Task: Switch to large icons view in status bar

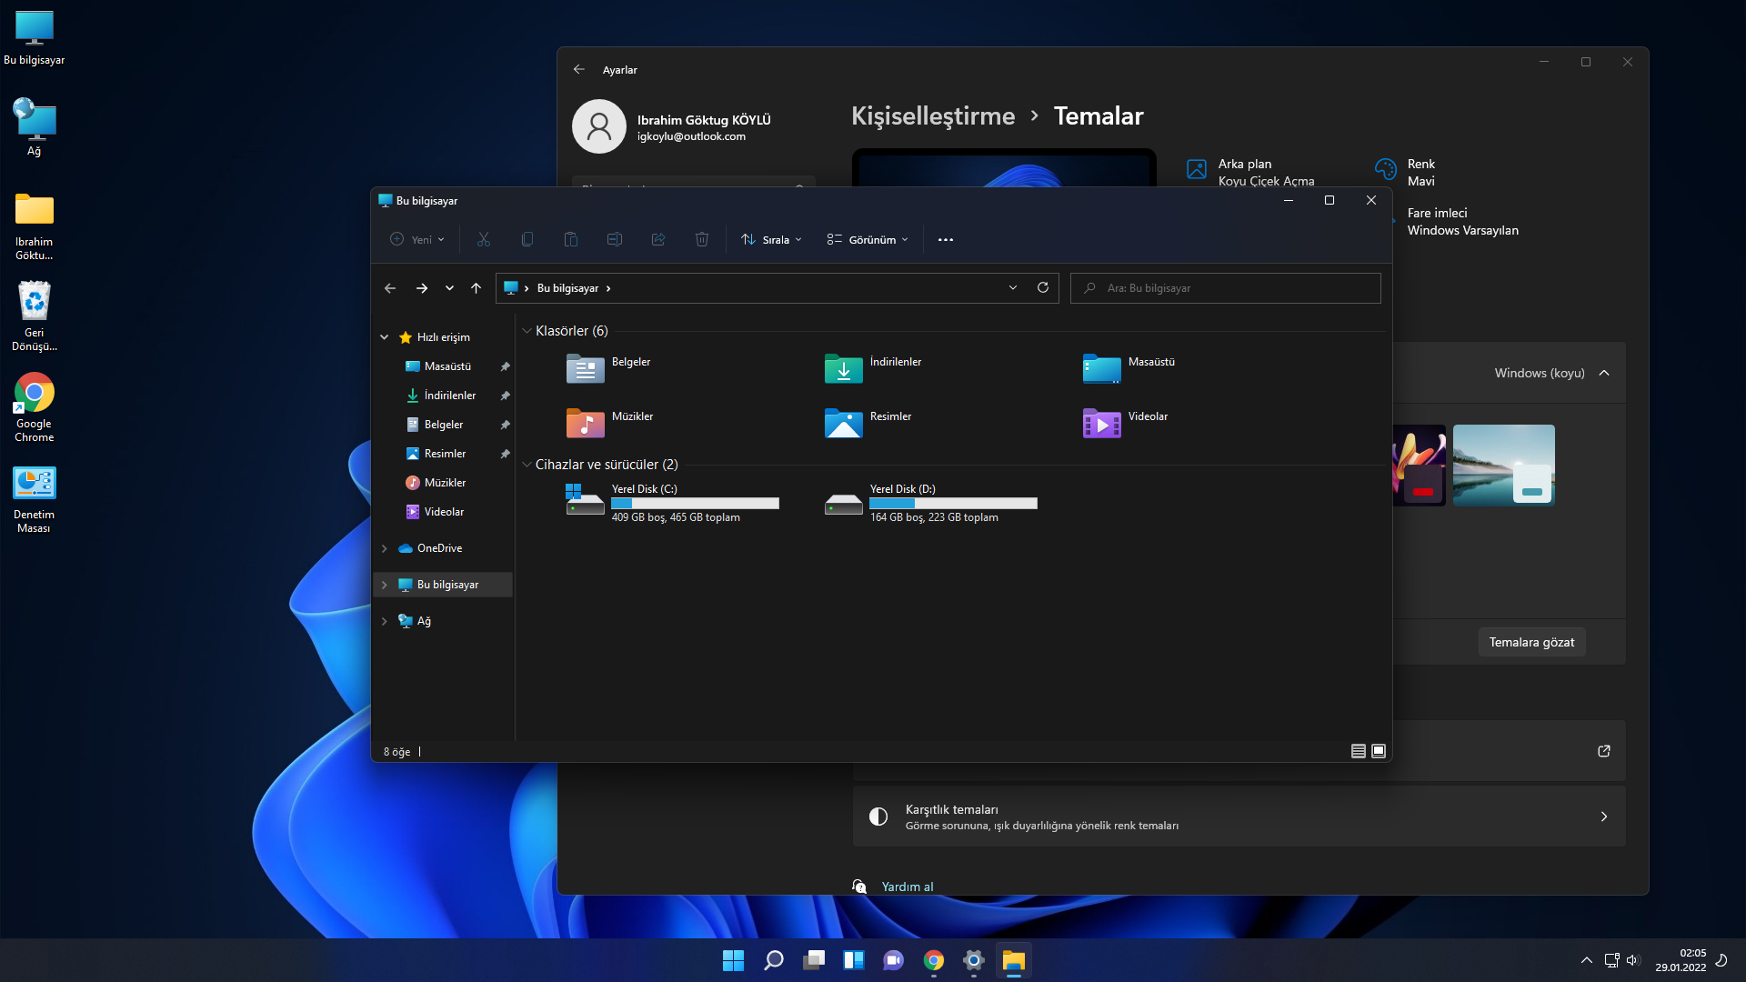Action: tap(1379, 751)
